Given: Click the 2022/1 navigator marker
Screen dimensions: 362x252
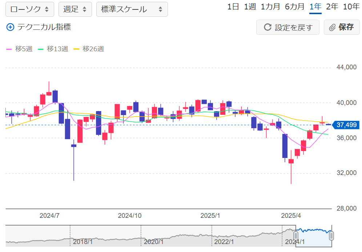Looking at the screenshot, I should [x=224, y=242].
